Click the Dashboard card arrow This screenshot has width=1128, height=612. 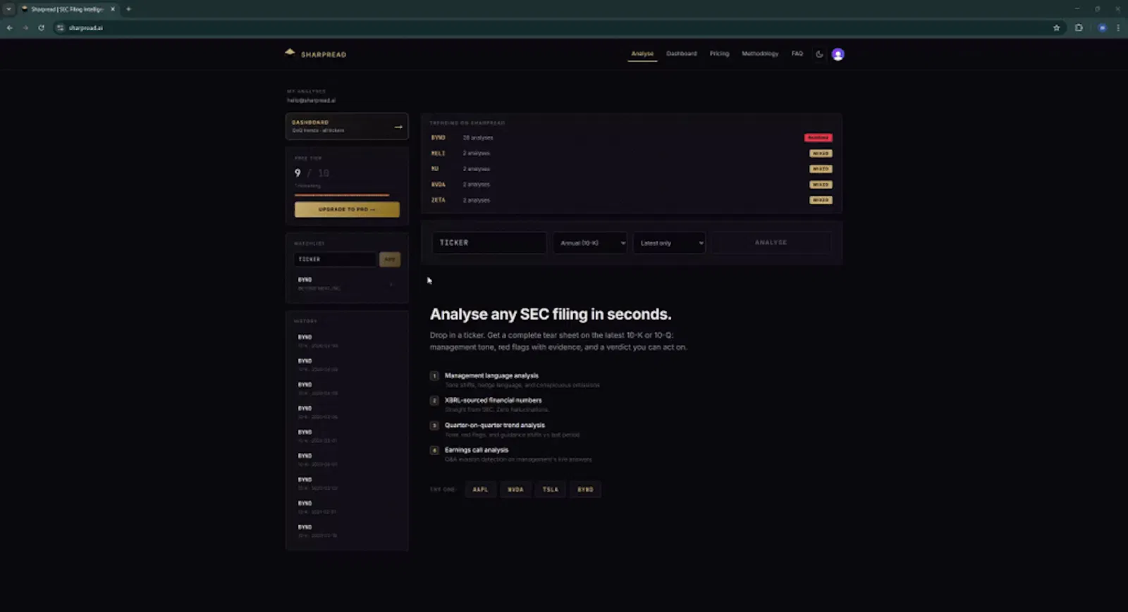(x=398, y=127)
